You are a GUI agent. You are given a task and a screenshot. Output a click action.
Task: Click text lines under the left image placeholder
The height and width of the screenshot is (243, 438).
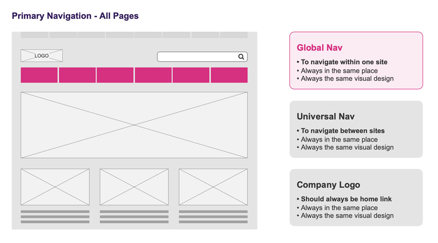point(55,217)
